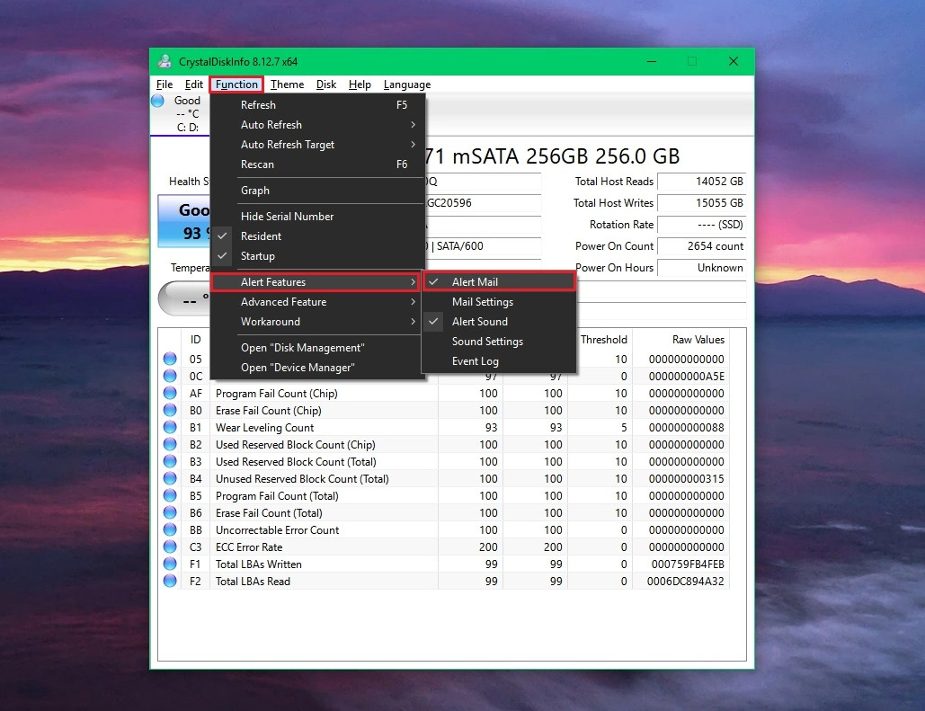
Task: Click the blue status orb for attribute 0C
Action: coord(170,376)
